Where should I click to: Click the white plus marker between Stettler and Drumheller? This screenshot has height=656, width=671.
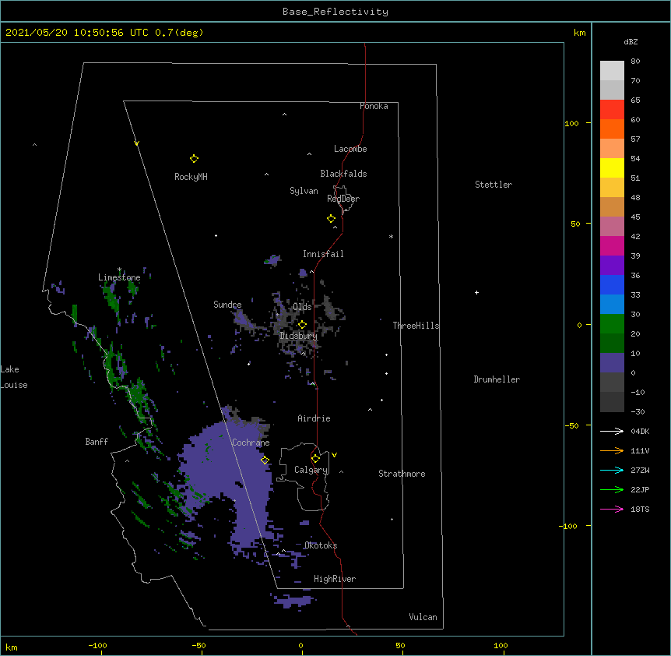[476, 292]
